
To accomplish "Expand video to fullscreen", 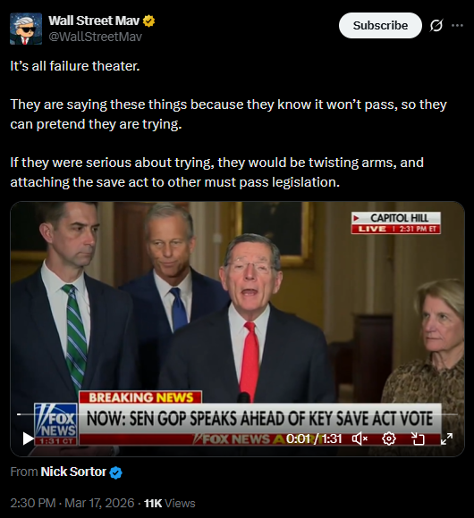I will 446,439.
